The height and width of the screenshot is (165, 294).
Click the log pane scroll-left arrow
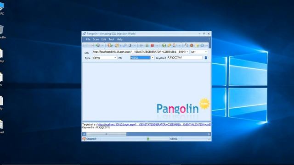click(x=84, y=134)
